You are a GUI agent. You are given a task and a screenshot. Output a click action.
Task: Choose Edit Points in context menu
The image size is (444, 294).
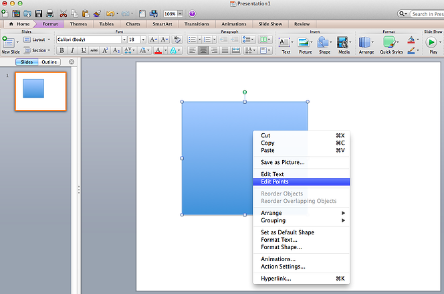[x=275, y=181]
